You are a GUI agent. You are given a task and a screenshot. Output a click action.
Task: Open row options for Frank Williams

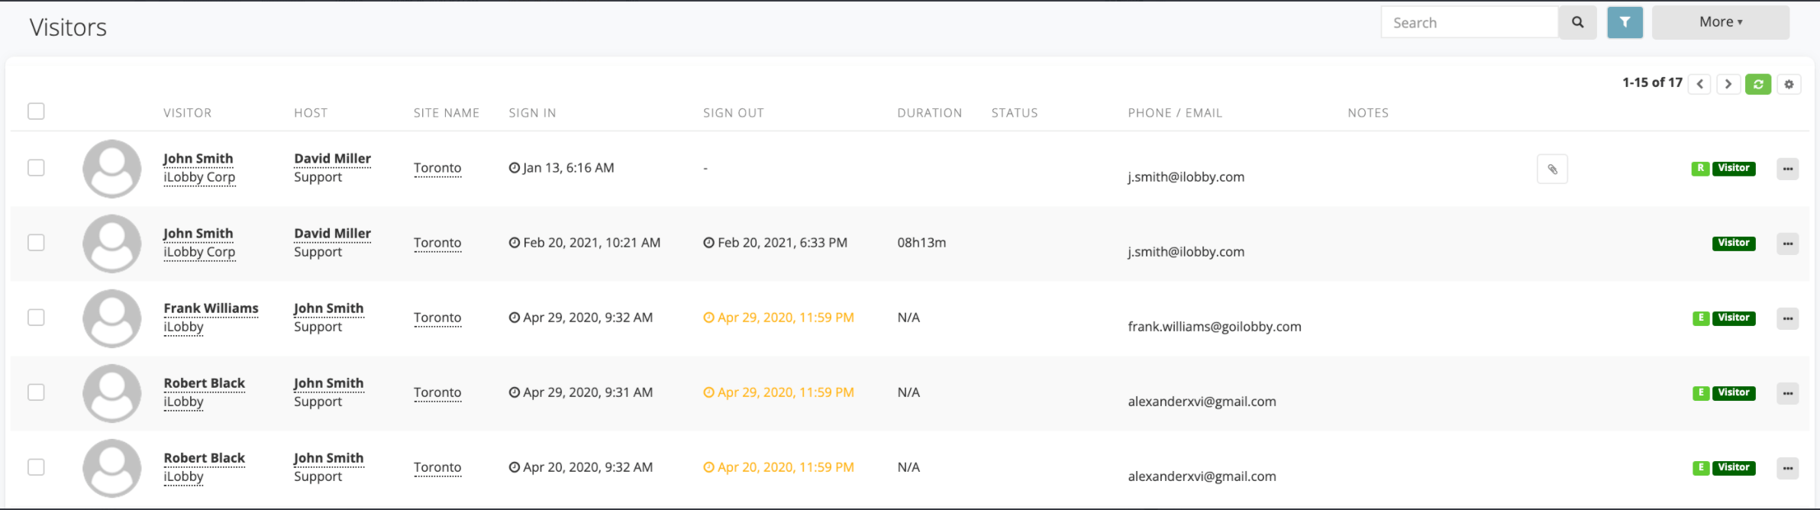pos(1788,318)
